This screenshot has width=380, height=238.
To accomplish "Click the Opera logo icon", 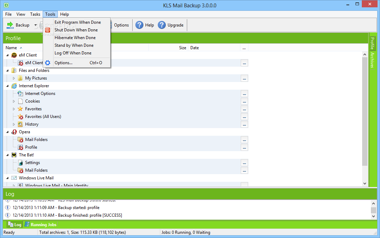I will (14, 132).
